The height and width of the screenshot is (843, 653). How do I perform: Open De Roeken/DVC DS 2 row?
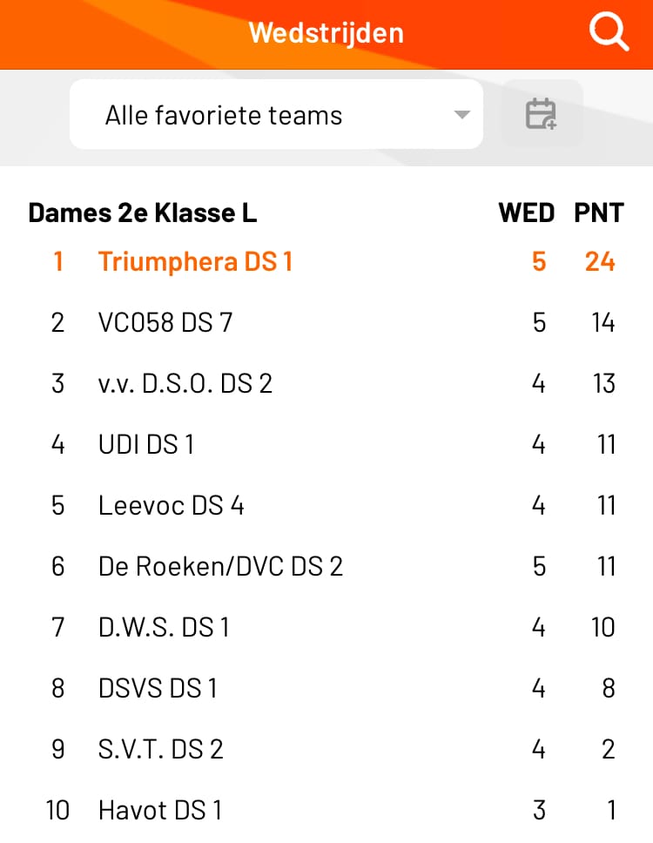point(326,566)
